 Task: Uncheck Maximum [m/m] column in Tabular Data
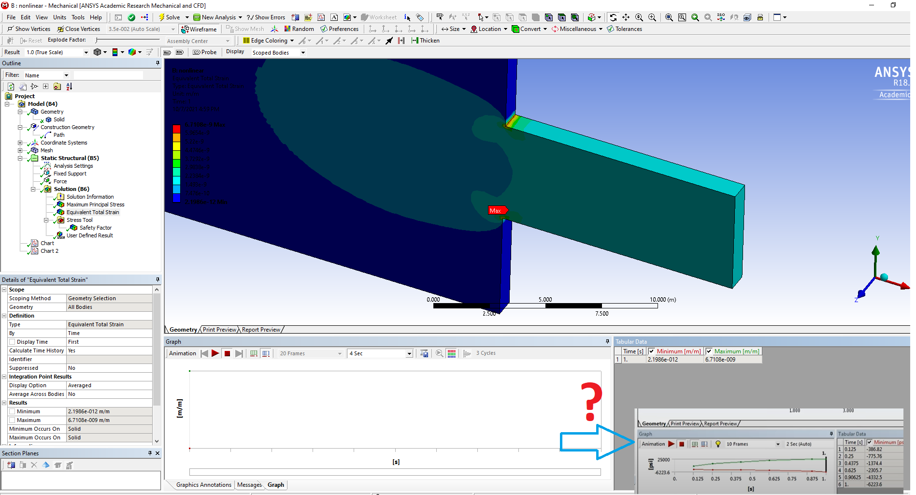[x=709, y=351]
